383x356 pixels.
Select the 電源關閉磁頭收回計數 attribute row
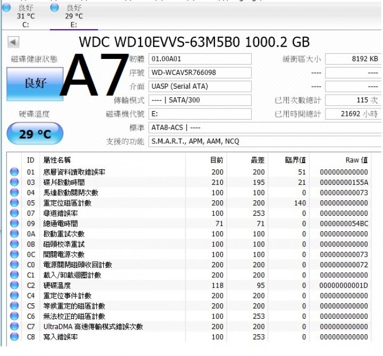point(189,265)
